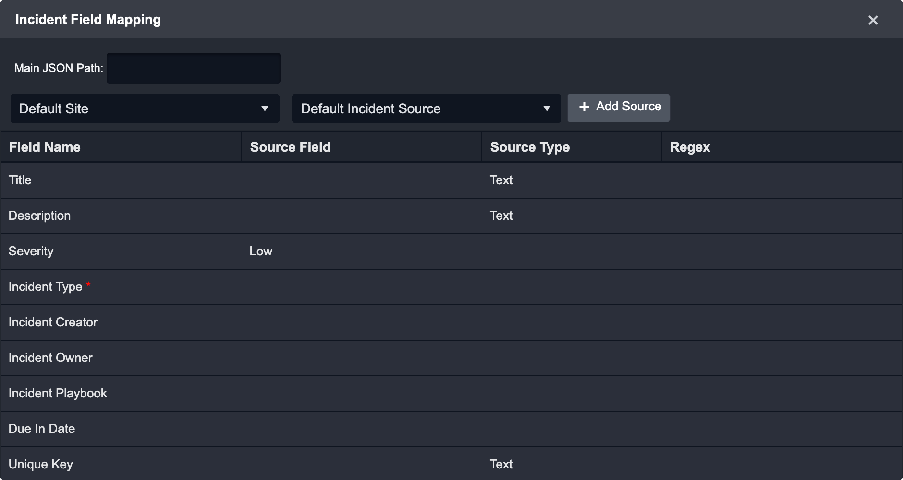903x480 pixels.
Task: Click the Low value in Severity row
Action: pos(261,251)
